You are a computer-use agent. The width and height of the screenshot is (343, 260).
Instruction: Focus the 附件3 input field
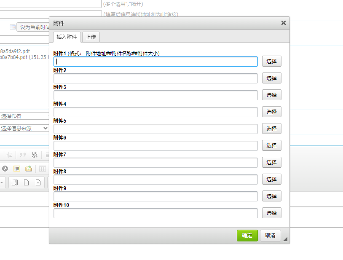(155, 95)
